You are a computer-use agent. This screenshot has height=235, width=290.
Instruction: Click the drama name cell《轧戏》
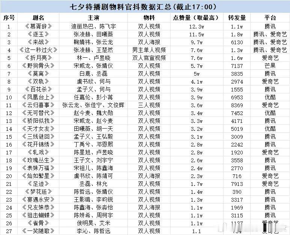coord(38,152)
